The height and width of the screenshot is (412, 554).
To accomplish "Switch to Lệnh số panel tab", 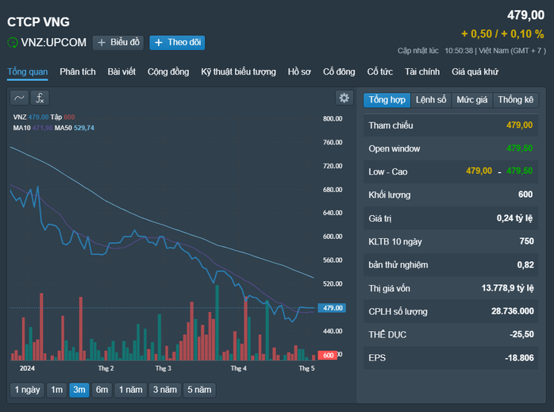I will (431, 100).
